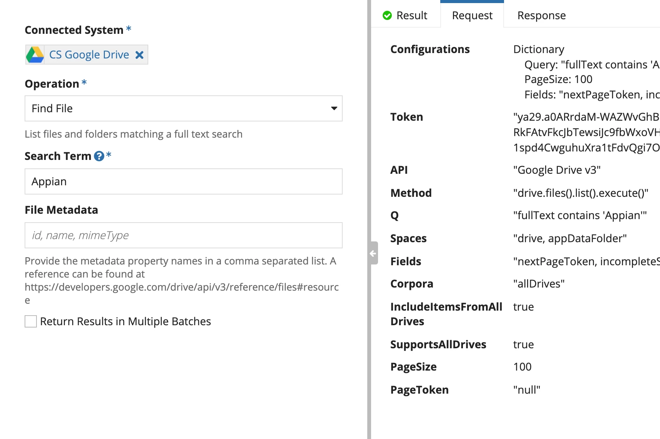Click the green Result success checkmark
The width and height of the screenshot is (660, 439).
(x=387, y=15)
